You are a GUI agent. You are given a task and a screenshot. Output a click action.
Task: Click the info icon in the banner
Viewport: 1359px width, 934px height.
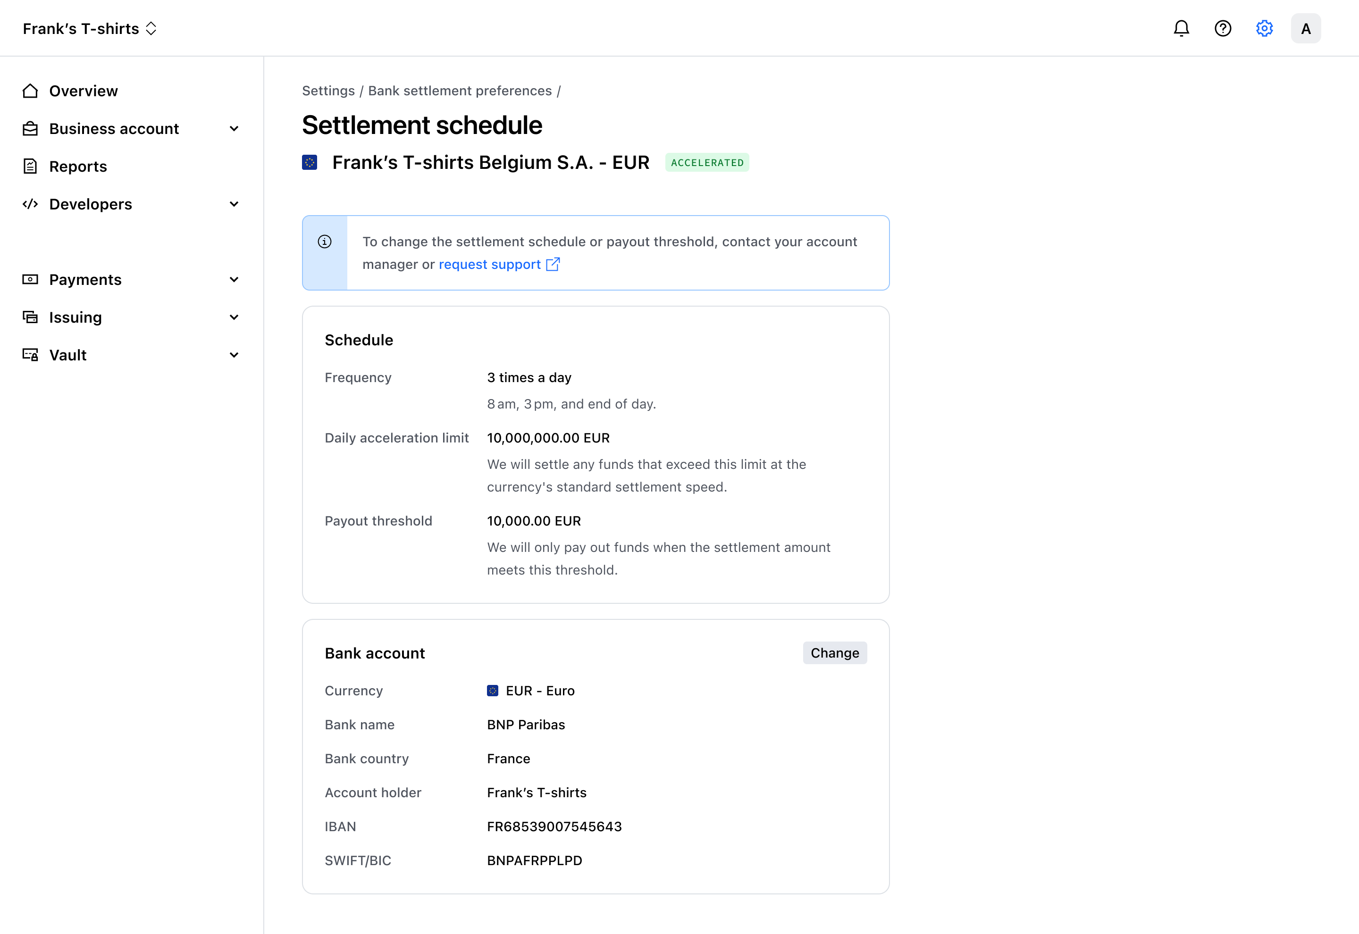coord(325,242)
